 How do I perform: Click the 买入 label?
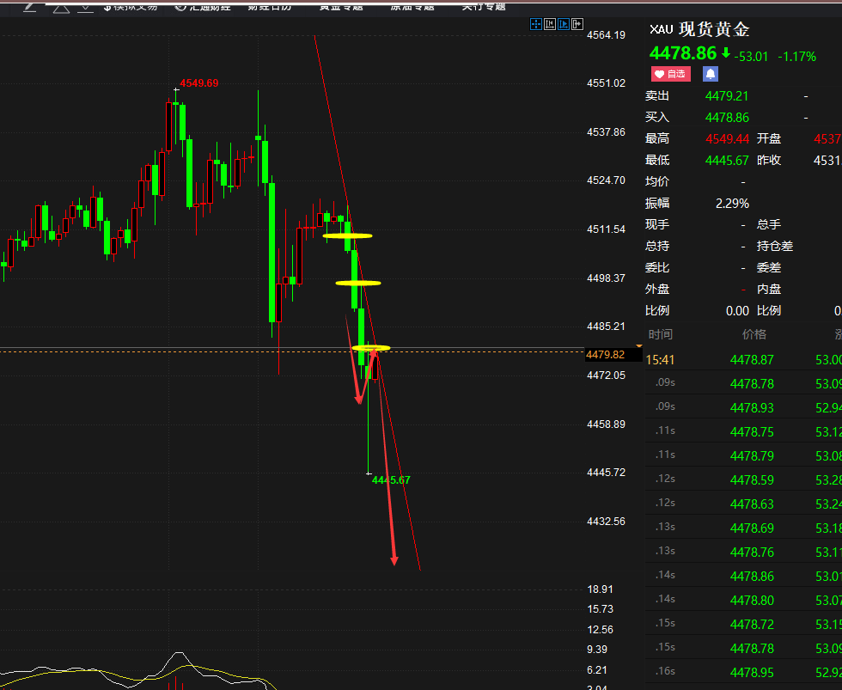(656, 117)
